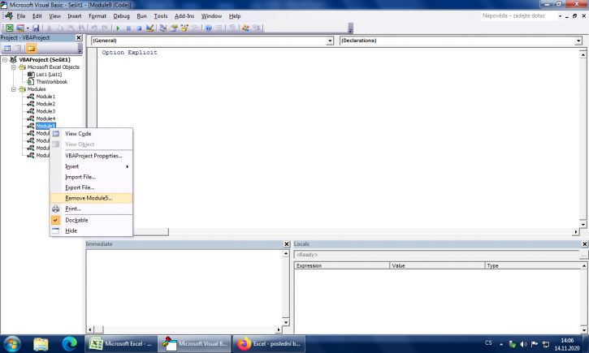The width and height of the screenshot is (589, 353).
Task: Switch to Microsoft Excel taskbar button
Action: (x=119, y=343)
